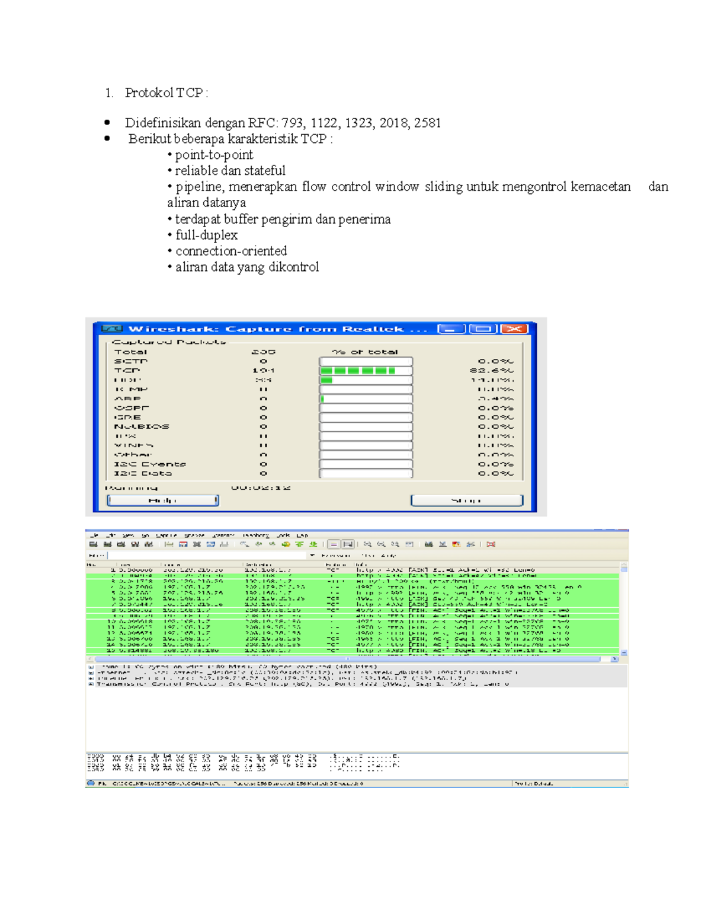Open a saved capture file
The width and height of the screenshot is (711, 921).
tap(169, 544)
